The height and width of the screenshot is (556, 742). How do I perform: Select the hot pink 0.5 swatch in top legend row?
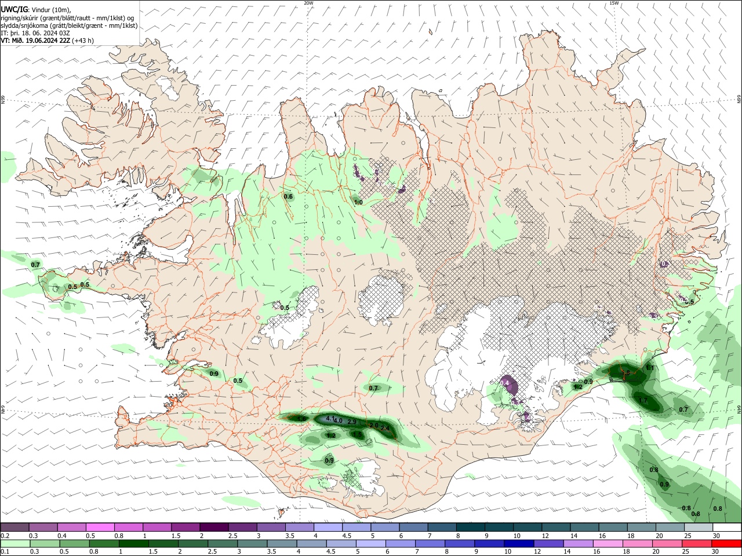pyautogui.click(x=100, y=528)
